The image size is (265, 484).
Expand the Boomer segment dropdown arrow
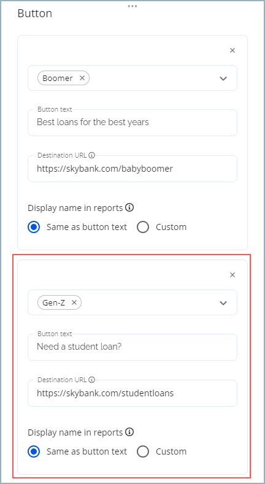point(223,79)
